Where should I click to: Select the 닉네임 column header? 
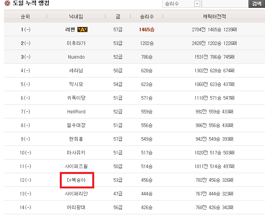click(x=76, y=16)
